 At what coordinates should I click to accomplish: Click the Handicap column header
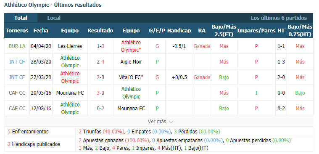(x=179, y=31)
